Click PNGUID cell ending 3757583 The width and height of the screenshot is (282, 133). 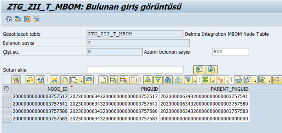114,119
